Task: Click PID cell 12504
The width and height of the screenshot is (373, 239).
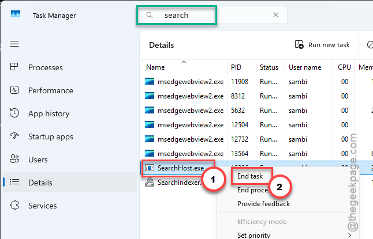Action: [x=240, y=125]
